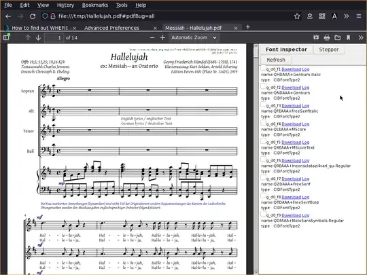Download the g_d0_f9 NotoSansSymbols font
This screenshot has width=367, height=275.
(291, 215)
